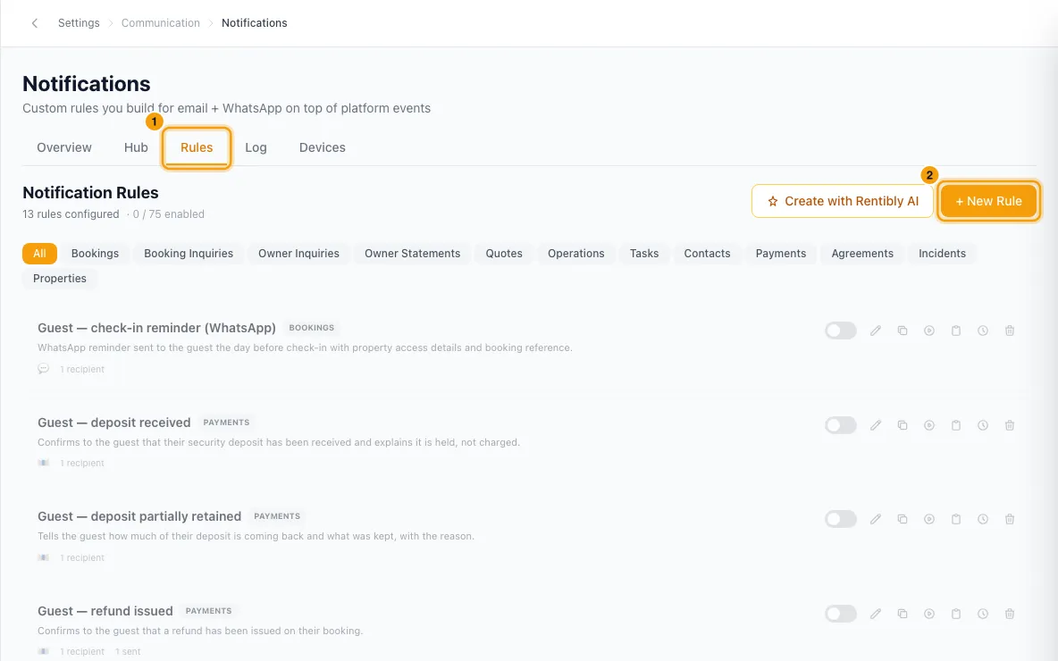Filter rules by Operations
This screenshot has height=661, width=1058.
point(576,254)
